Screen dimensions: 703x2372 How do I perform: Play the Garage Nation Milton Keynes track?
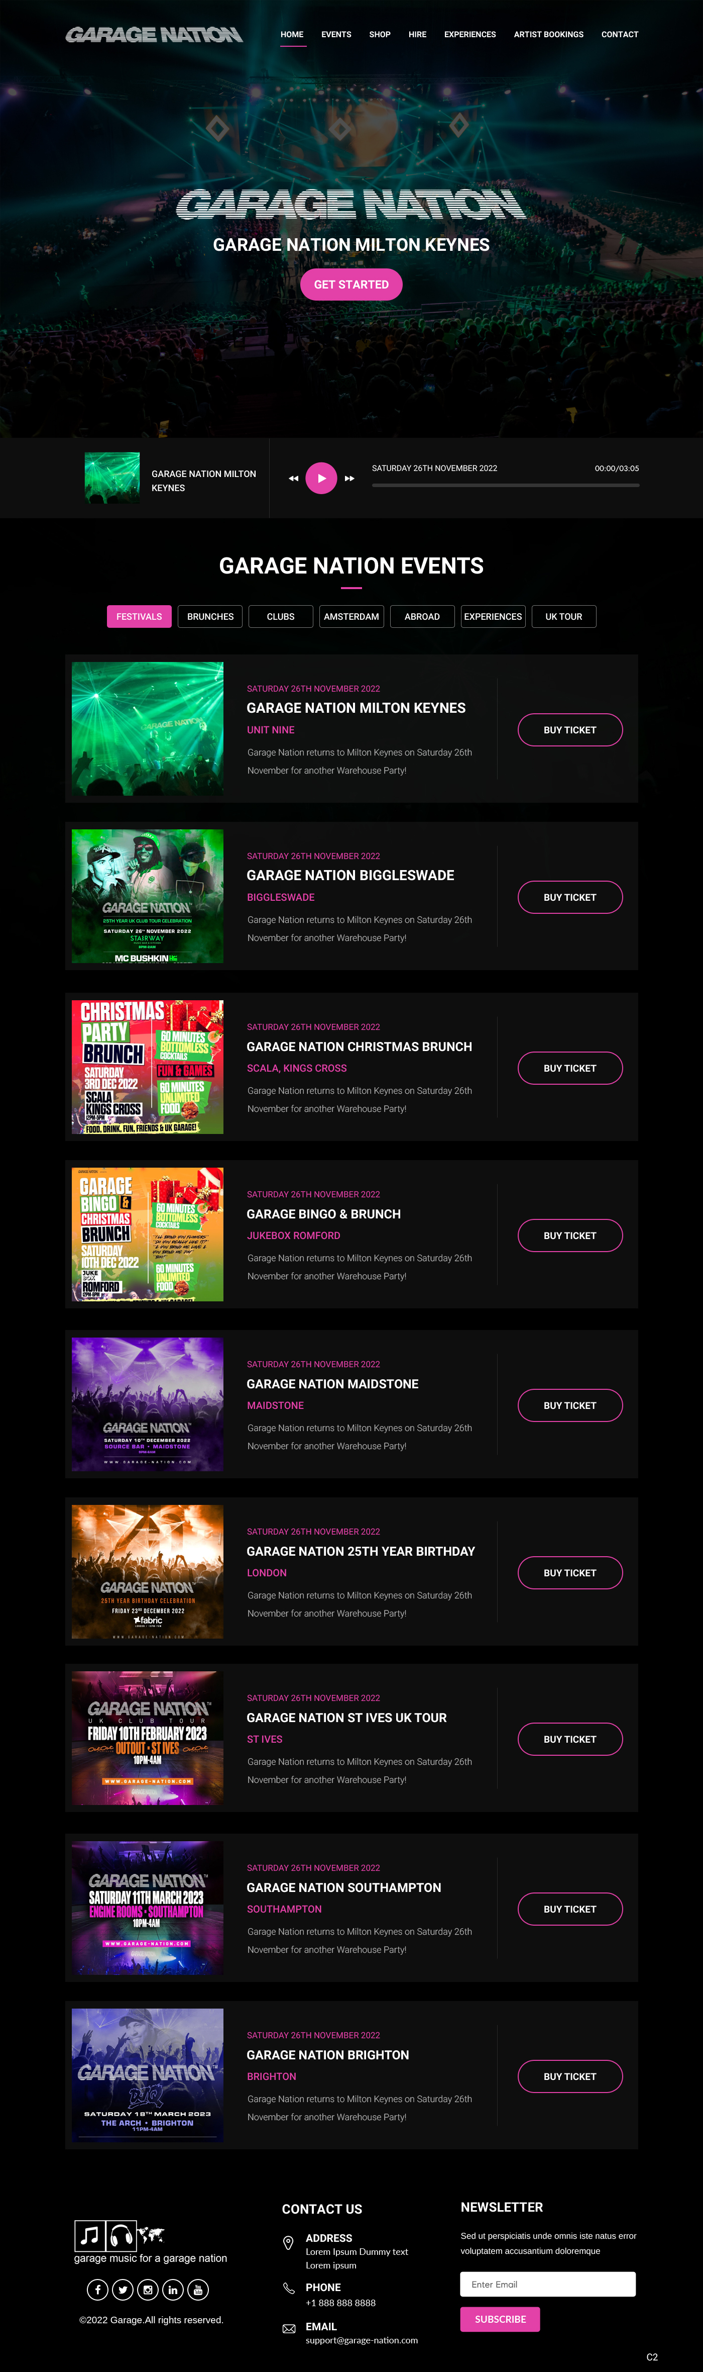(321, 478)
